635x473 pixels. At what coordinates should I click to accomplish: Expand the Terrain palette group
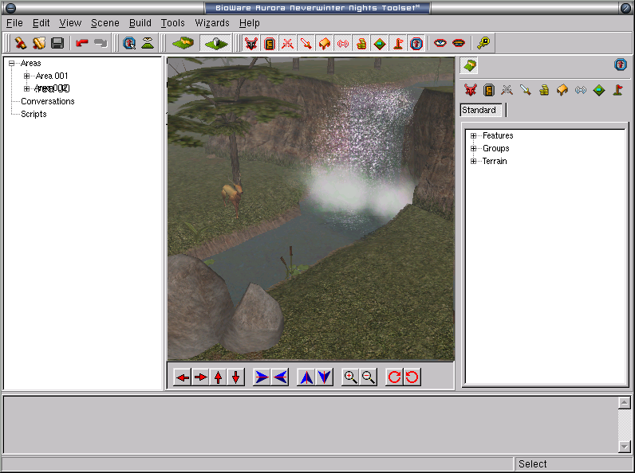pyautogui.click(x=473, y=162)
